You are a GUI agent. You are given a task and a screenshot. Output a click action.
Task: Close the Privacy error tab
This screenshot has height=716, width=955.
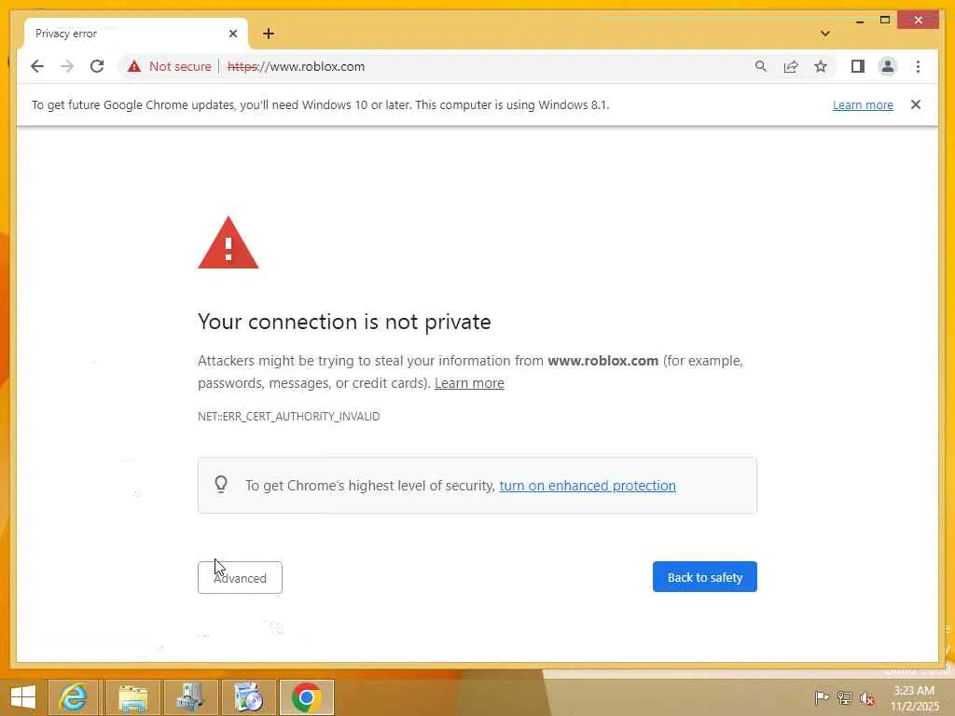pos(232,34)
